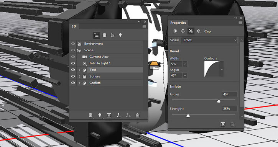Add new light to scene
The width and height of the screenshot is (278, 147).
(100, 116)
